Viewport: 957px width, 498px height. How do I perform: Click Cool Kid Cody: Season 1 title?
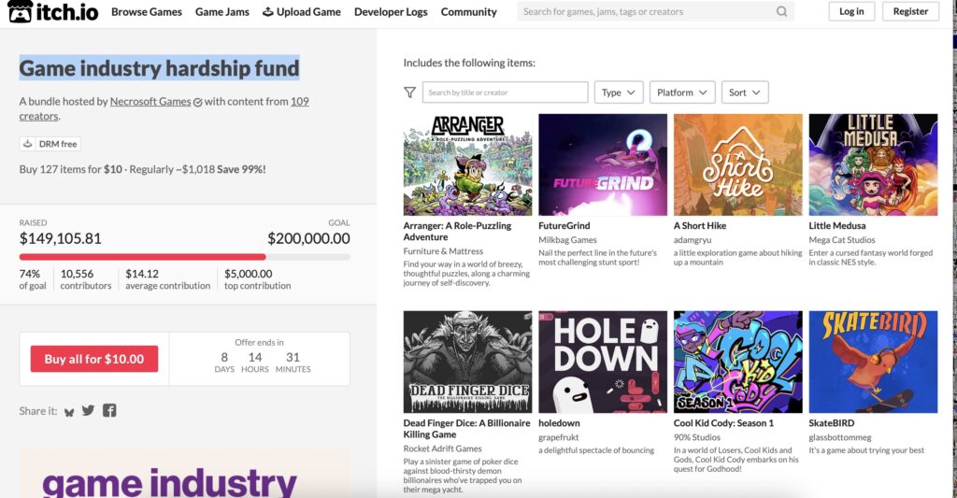click(x=723, y=423)
